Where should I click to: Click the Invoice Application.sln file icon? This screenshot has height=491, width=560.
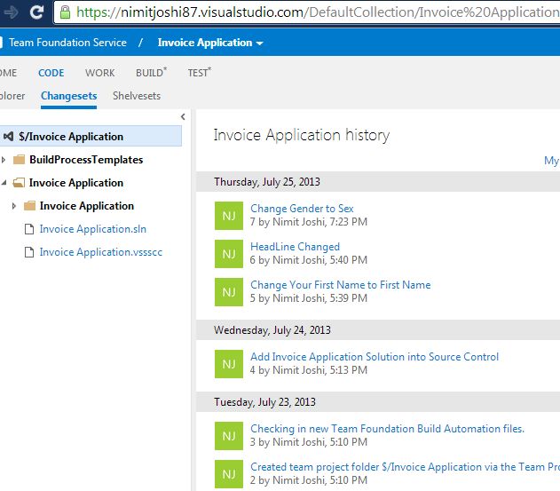click(x=30, y=229)
